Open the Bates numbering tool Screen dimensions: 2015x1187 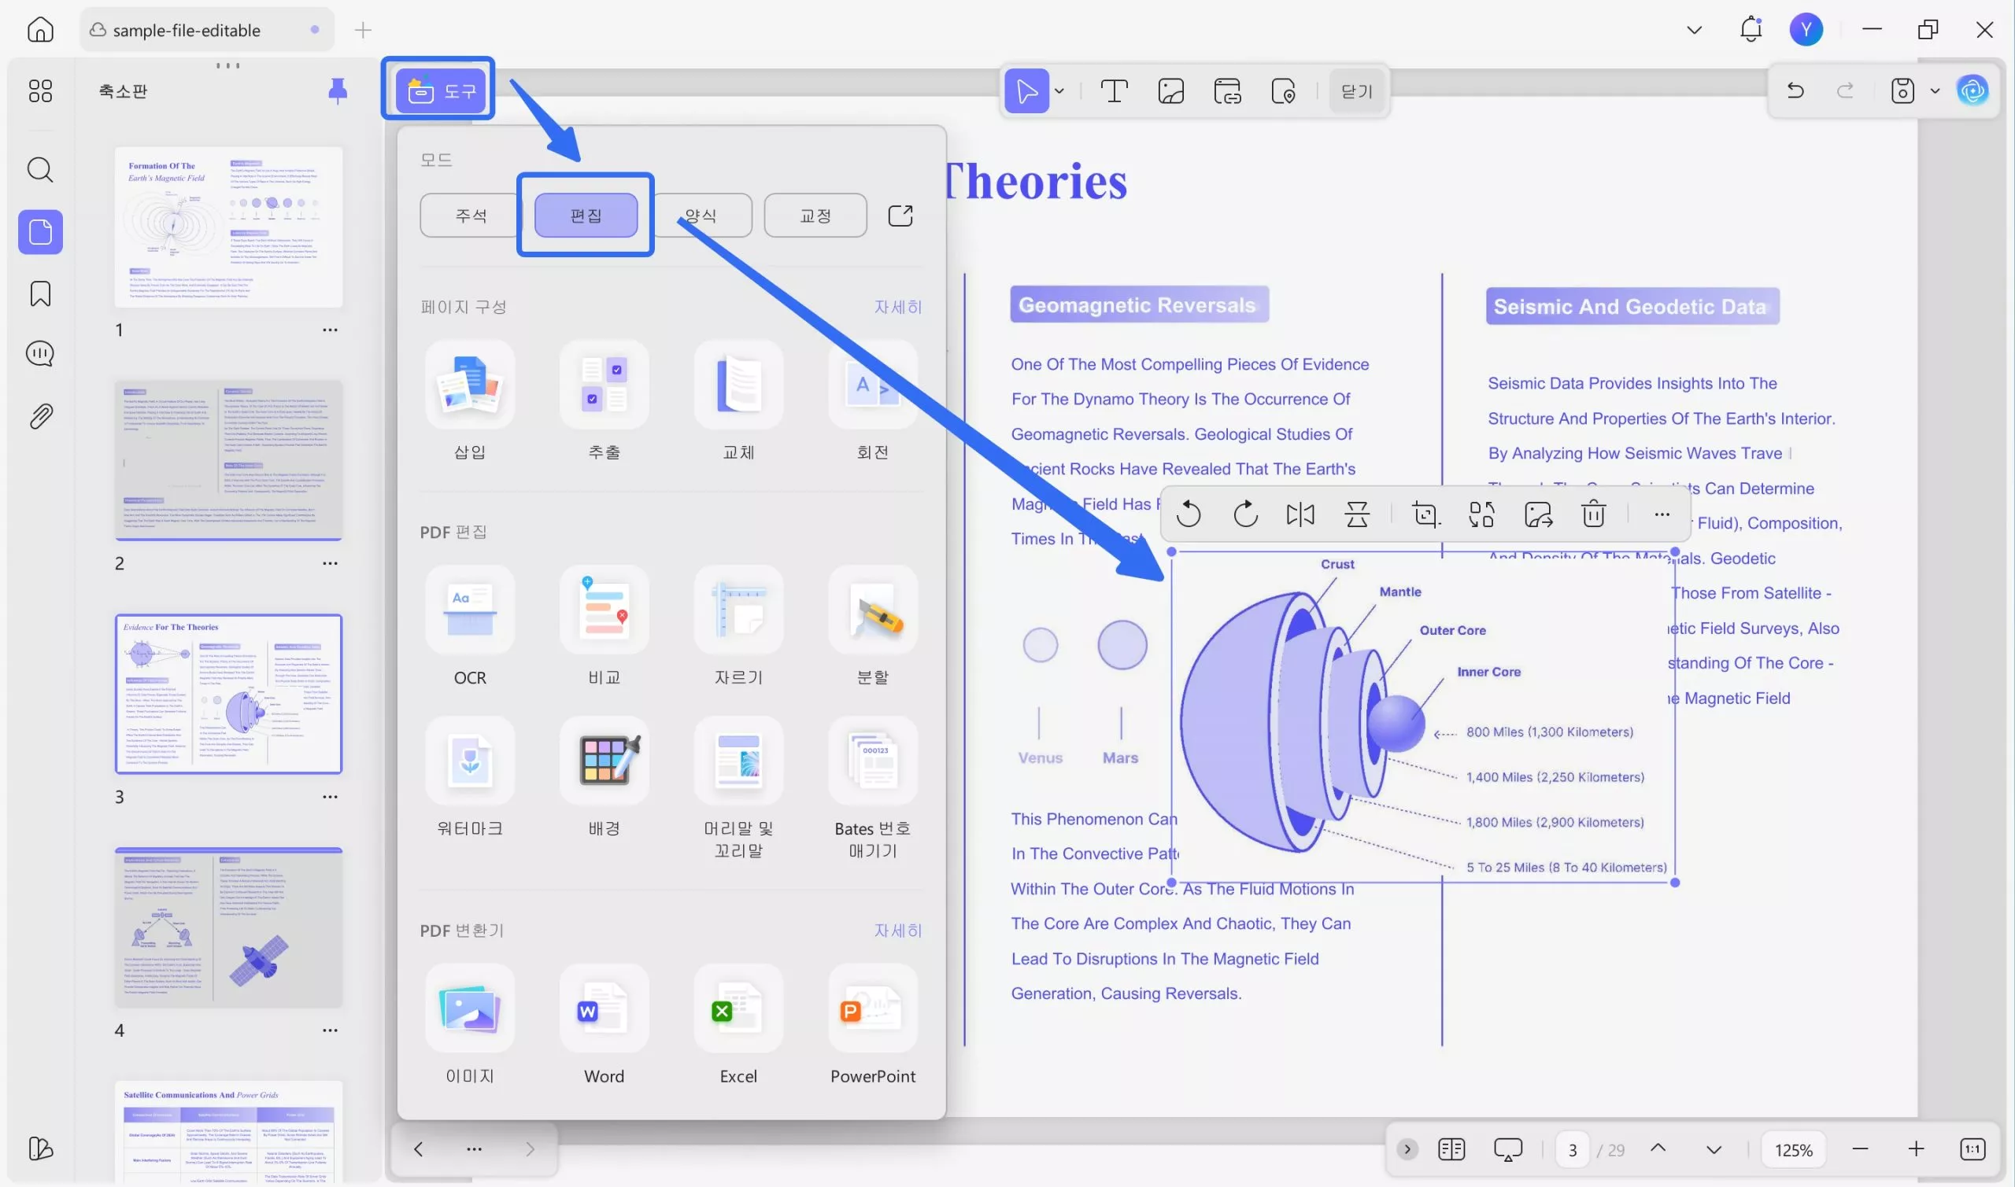tap(872, 761)
